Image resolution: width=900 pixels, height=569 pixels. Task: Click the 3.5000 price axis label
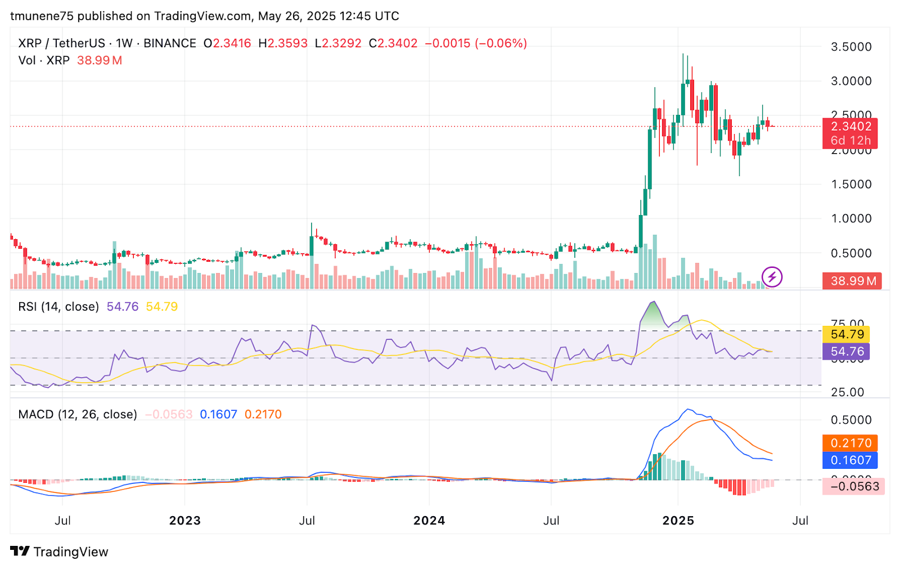click(x=851, y=47)
